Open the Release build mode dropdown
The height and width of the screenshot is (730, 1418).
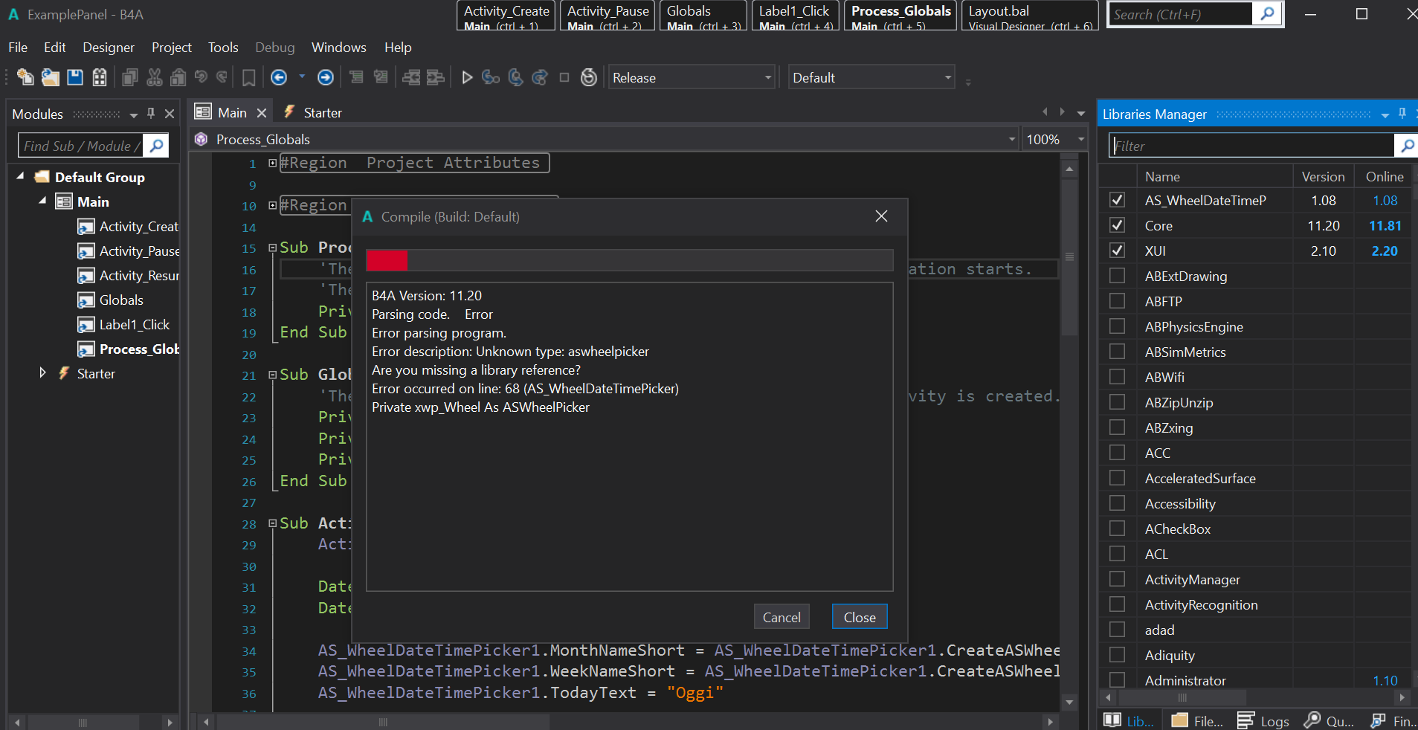tap(692, 77)
